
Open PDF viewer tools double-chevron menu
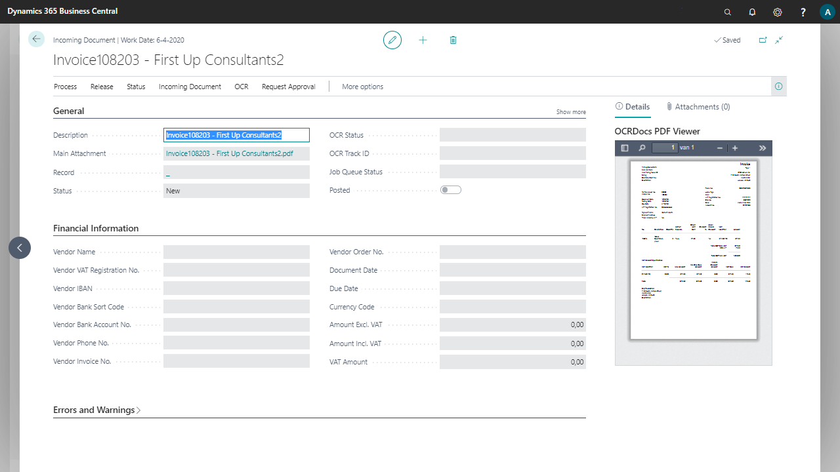tap(762, 148)
